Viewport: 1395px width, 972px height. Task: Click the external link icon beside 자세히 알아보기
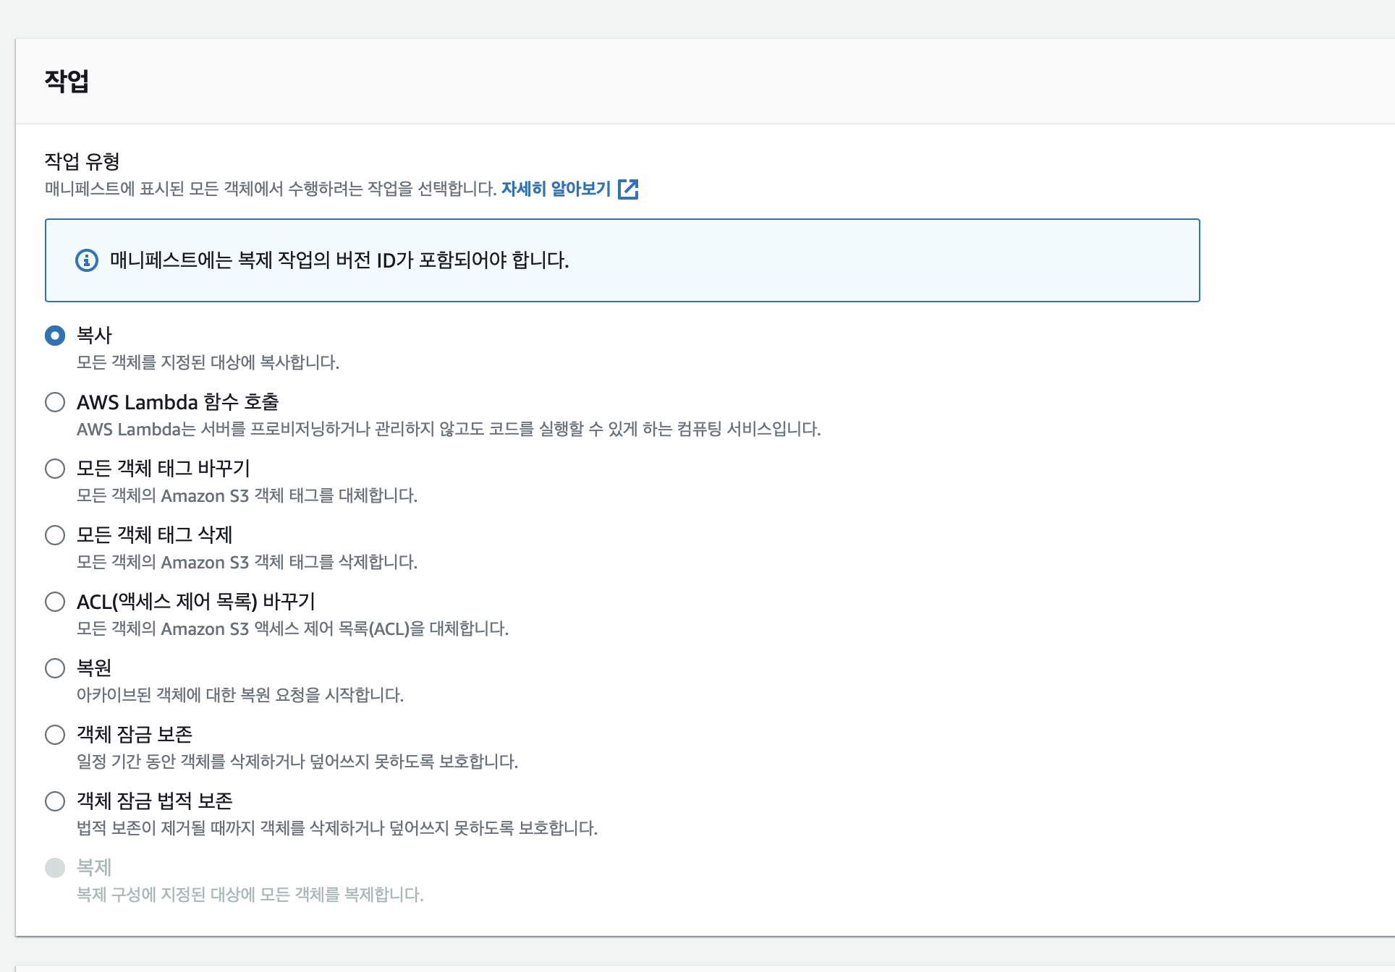(628, 189)
